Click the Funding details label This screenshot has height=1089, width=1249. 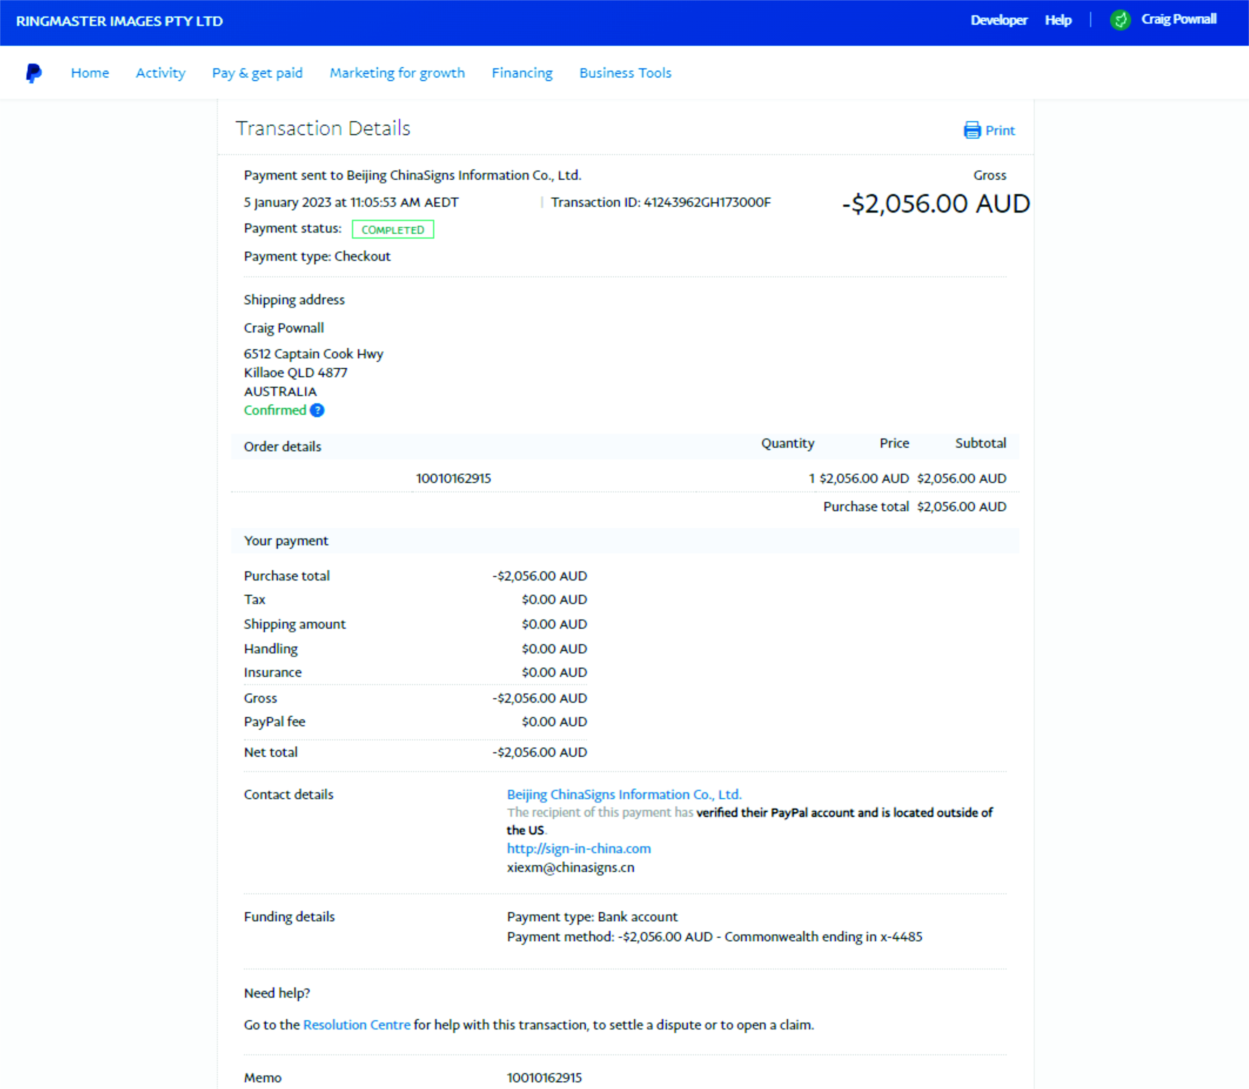(289, 916)
